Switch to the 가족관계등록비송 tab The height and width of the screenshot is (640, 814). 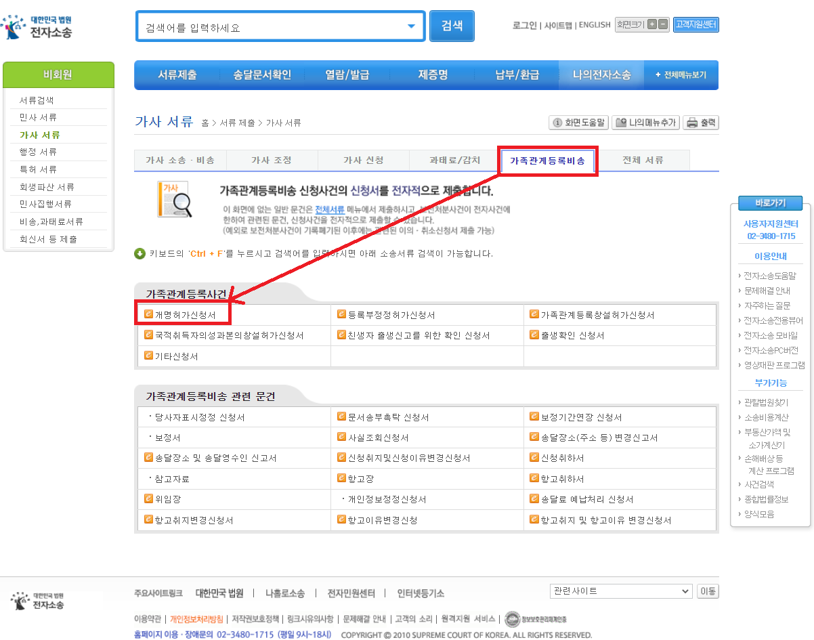coord(548,161)
